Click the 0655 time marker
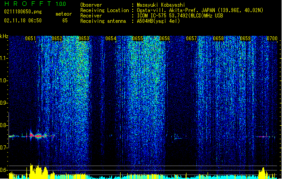Viewport: 282px width, 179px height. tap(138, 38)
